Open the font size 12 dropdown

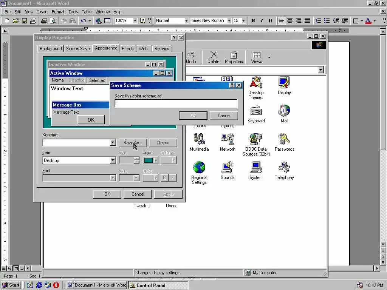tap(244, 21)
